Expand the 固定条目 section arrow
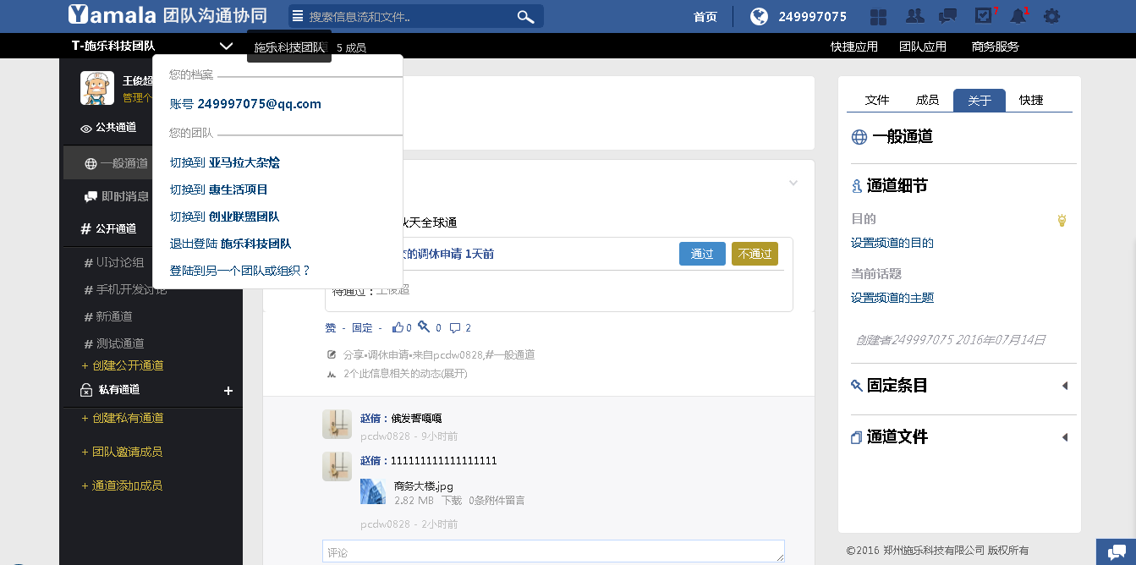Screen dimensions: 1136x565 click(x=1064, y=386)
